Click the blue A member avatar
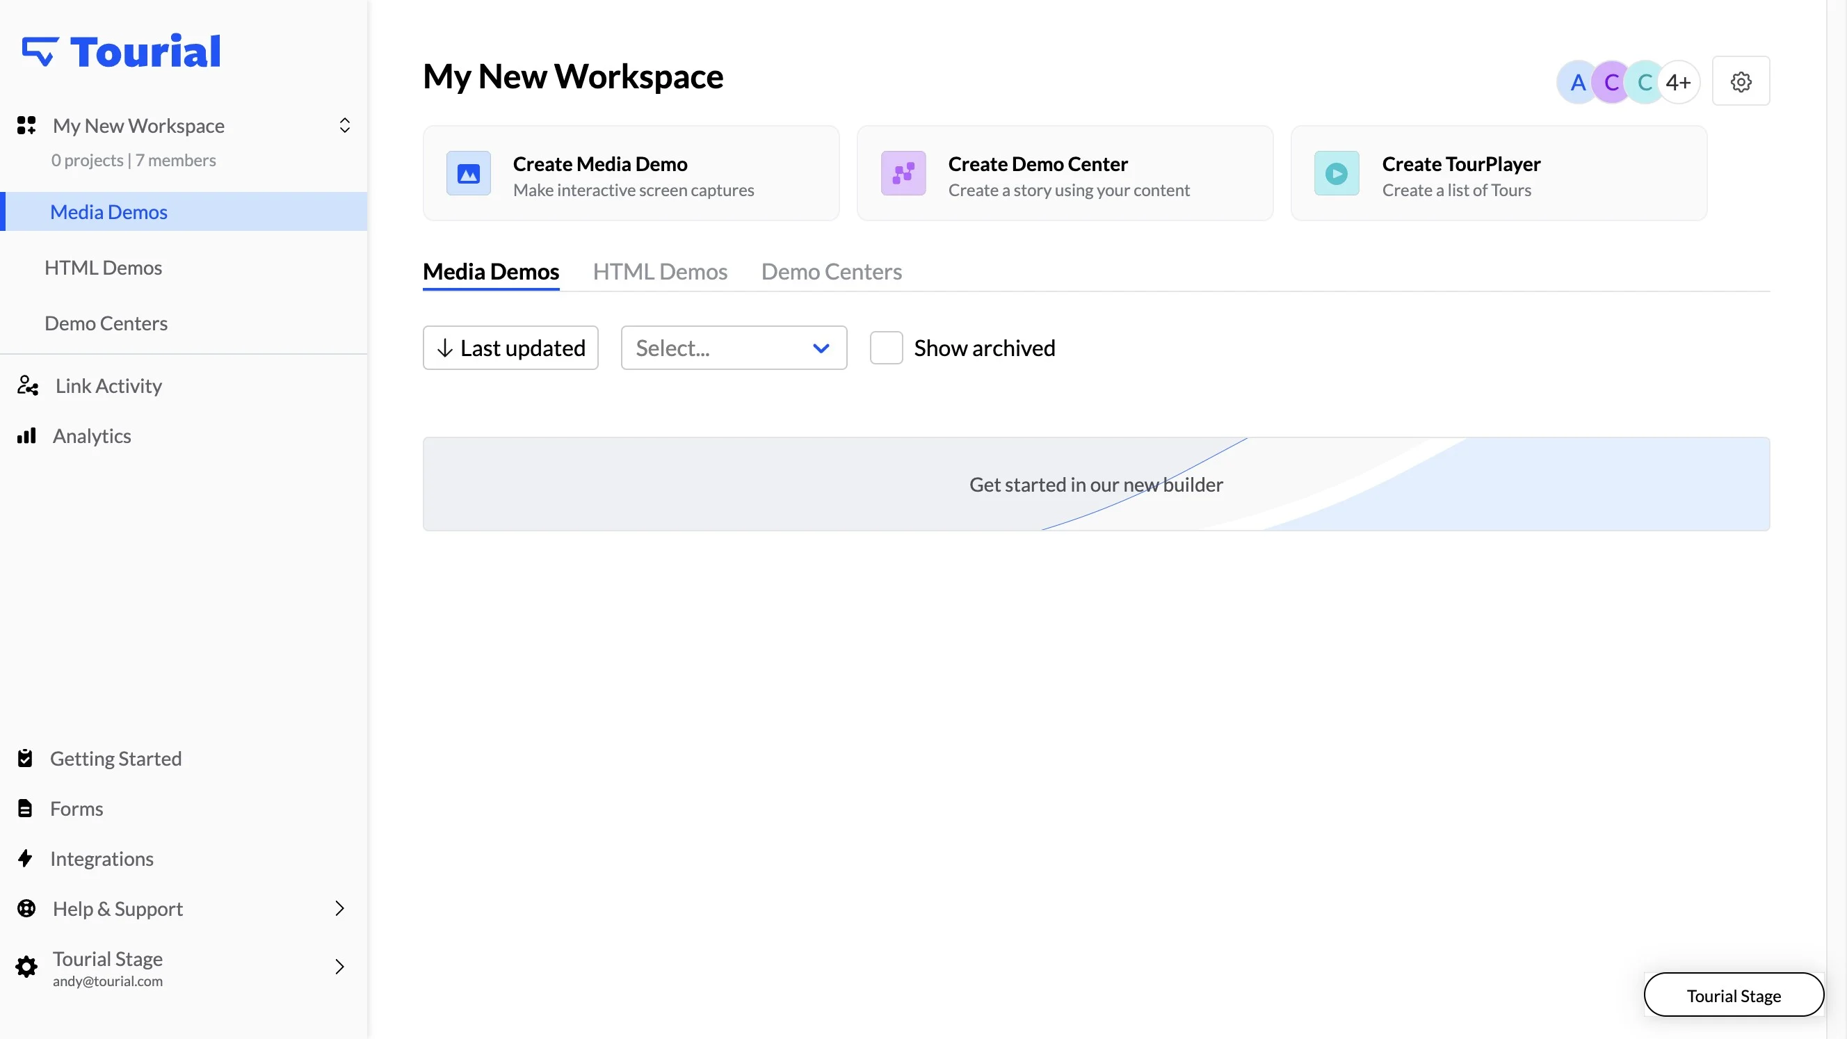The height and width of the screenshot is (1039, 1847). [x=1578, y=83]
